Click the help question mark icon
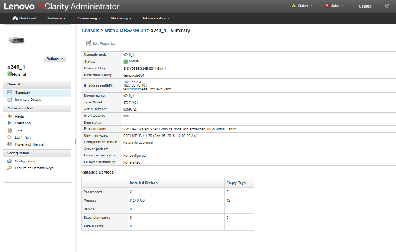Viewport: 396px width, 252px height. pos(387,6)
